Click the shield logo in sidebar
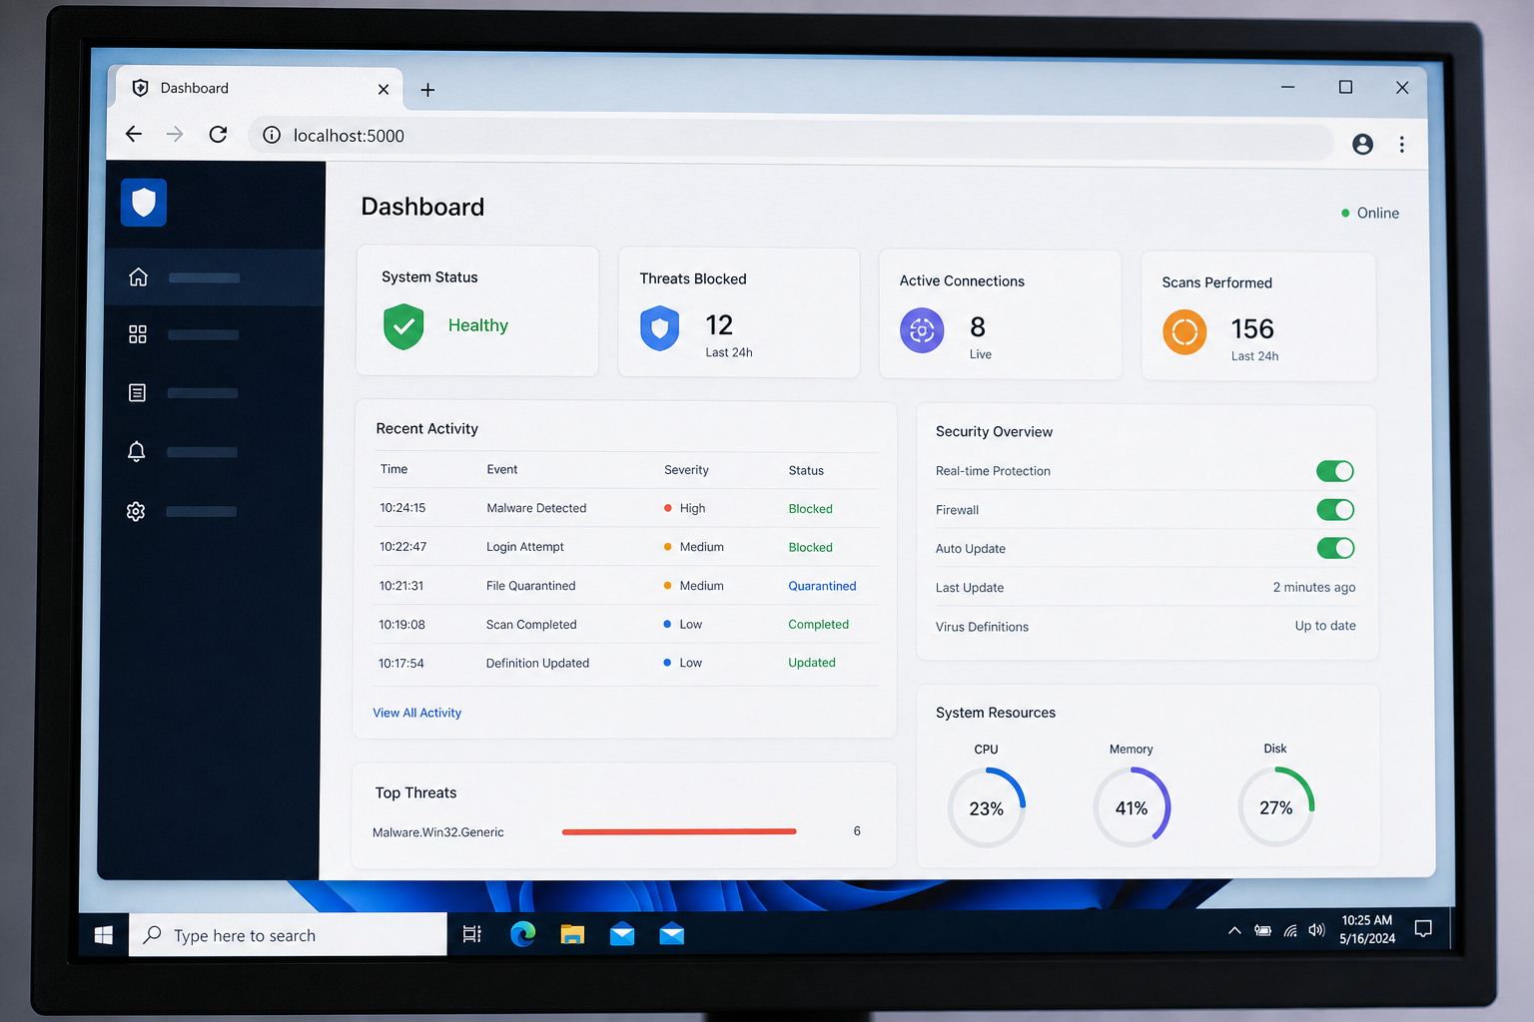1534x1022 pixels. (144, 203)
